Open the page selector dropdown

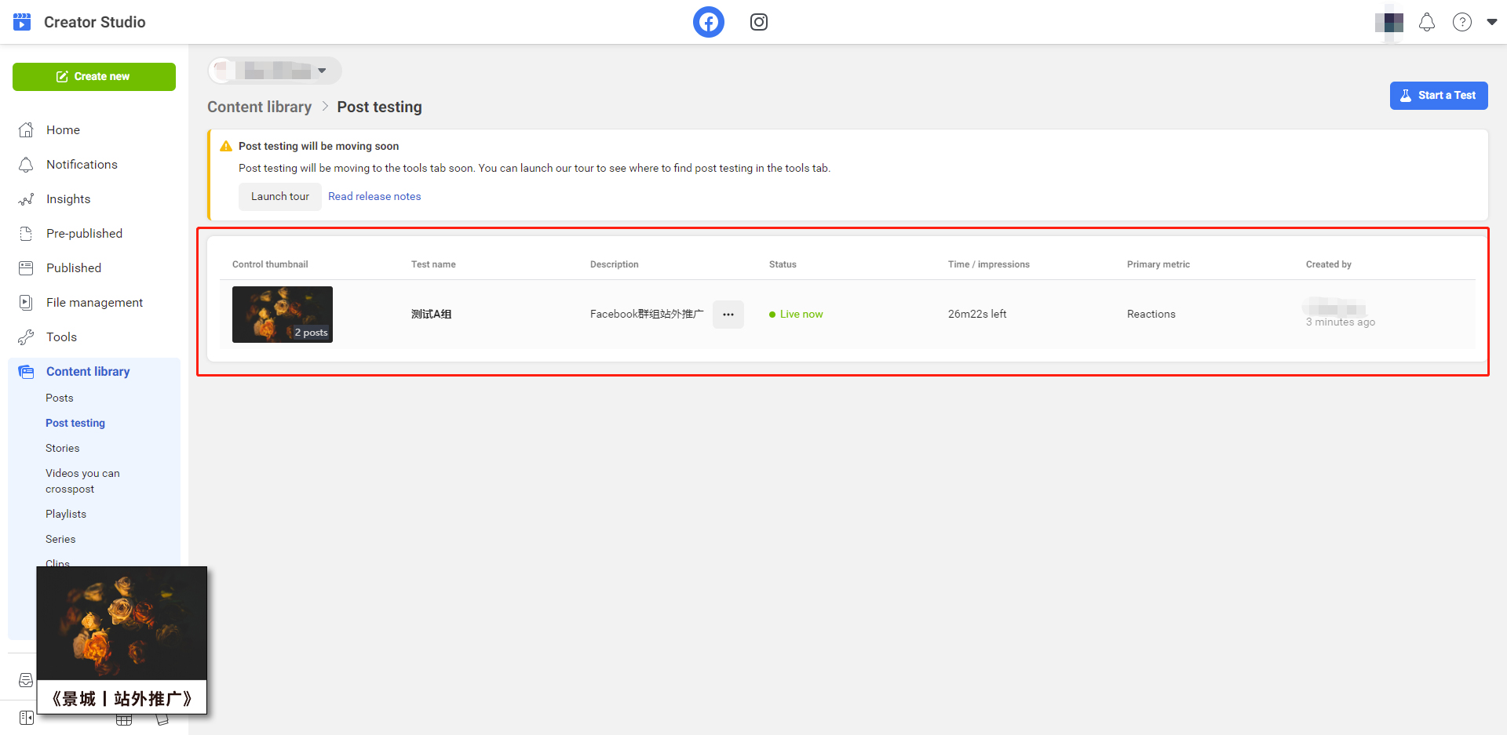[x=275, y=71]
